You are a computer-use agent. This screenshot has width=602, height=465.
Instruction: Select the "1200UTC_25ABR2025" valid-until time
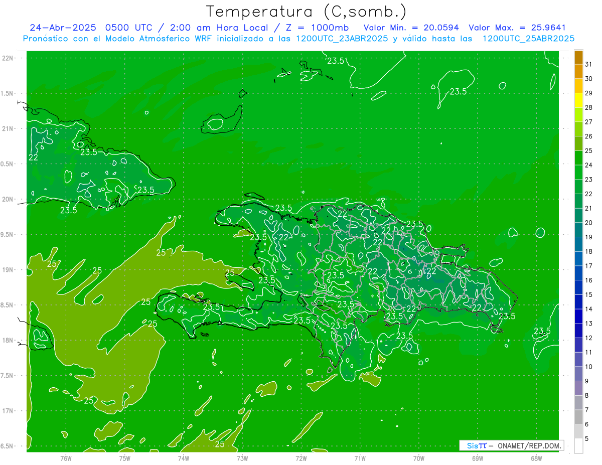point(528,39)
